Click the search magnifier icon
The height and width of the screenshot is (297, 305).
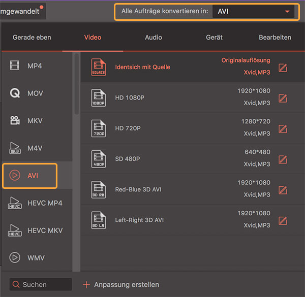[16, 284]
